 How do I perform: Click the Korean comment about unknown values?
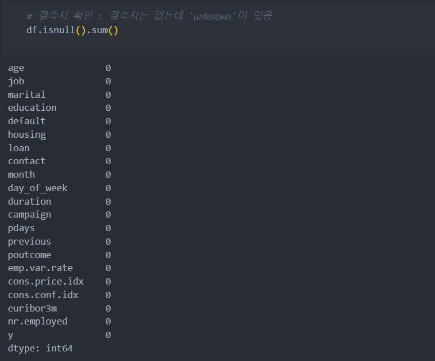click(x=149, y=16)
